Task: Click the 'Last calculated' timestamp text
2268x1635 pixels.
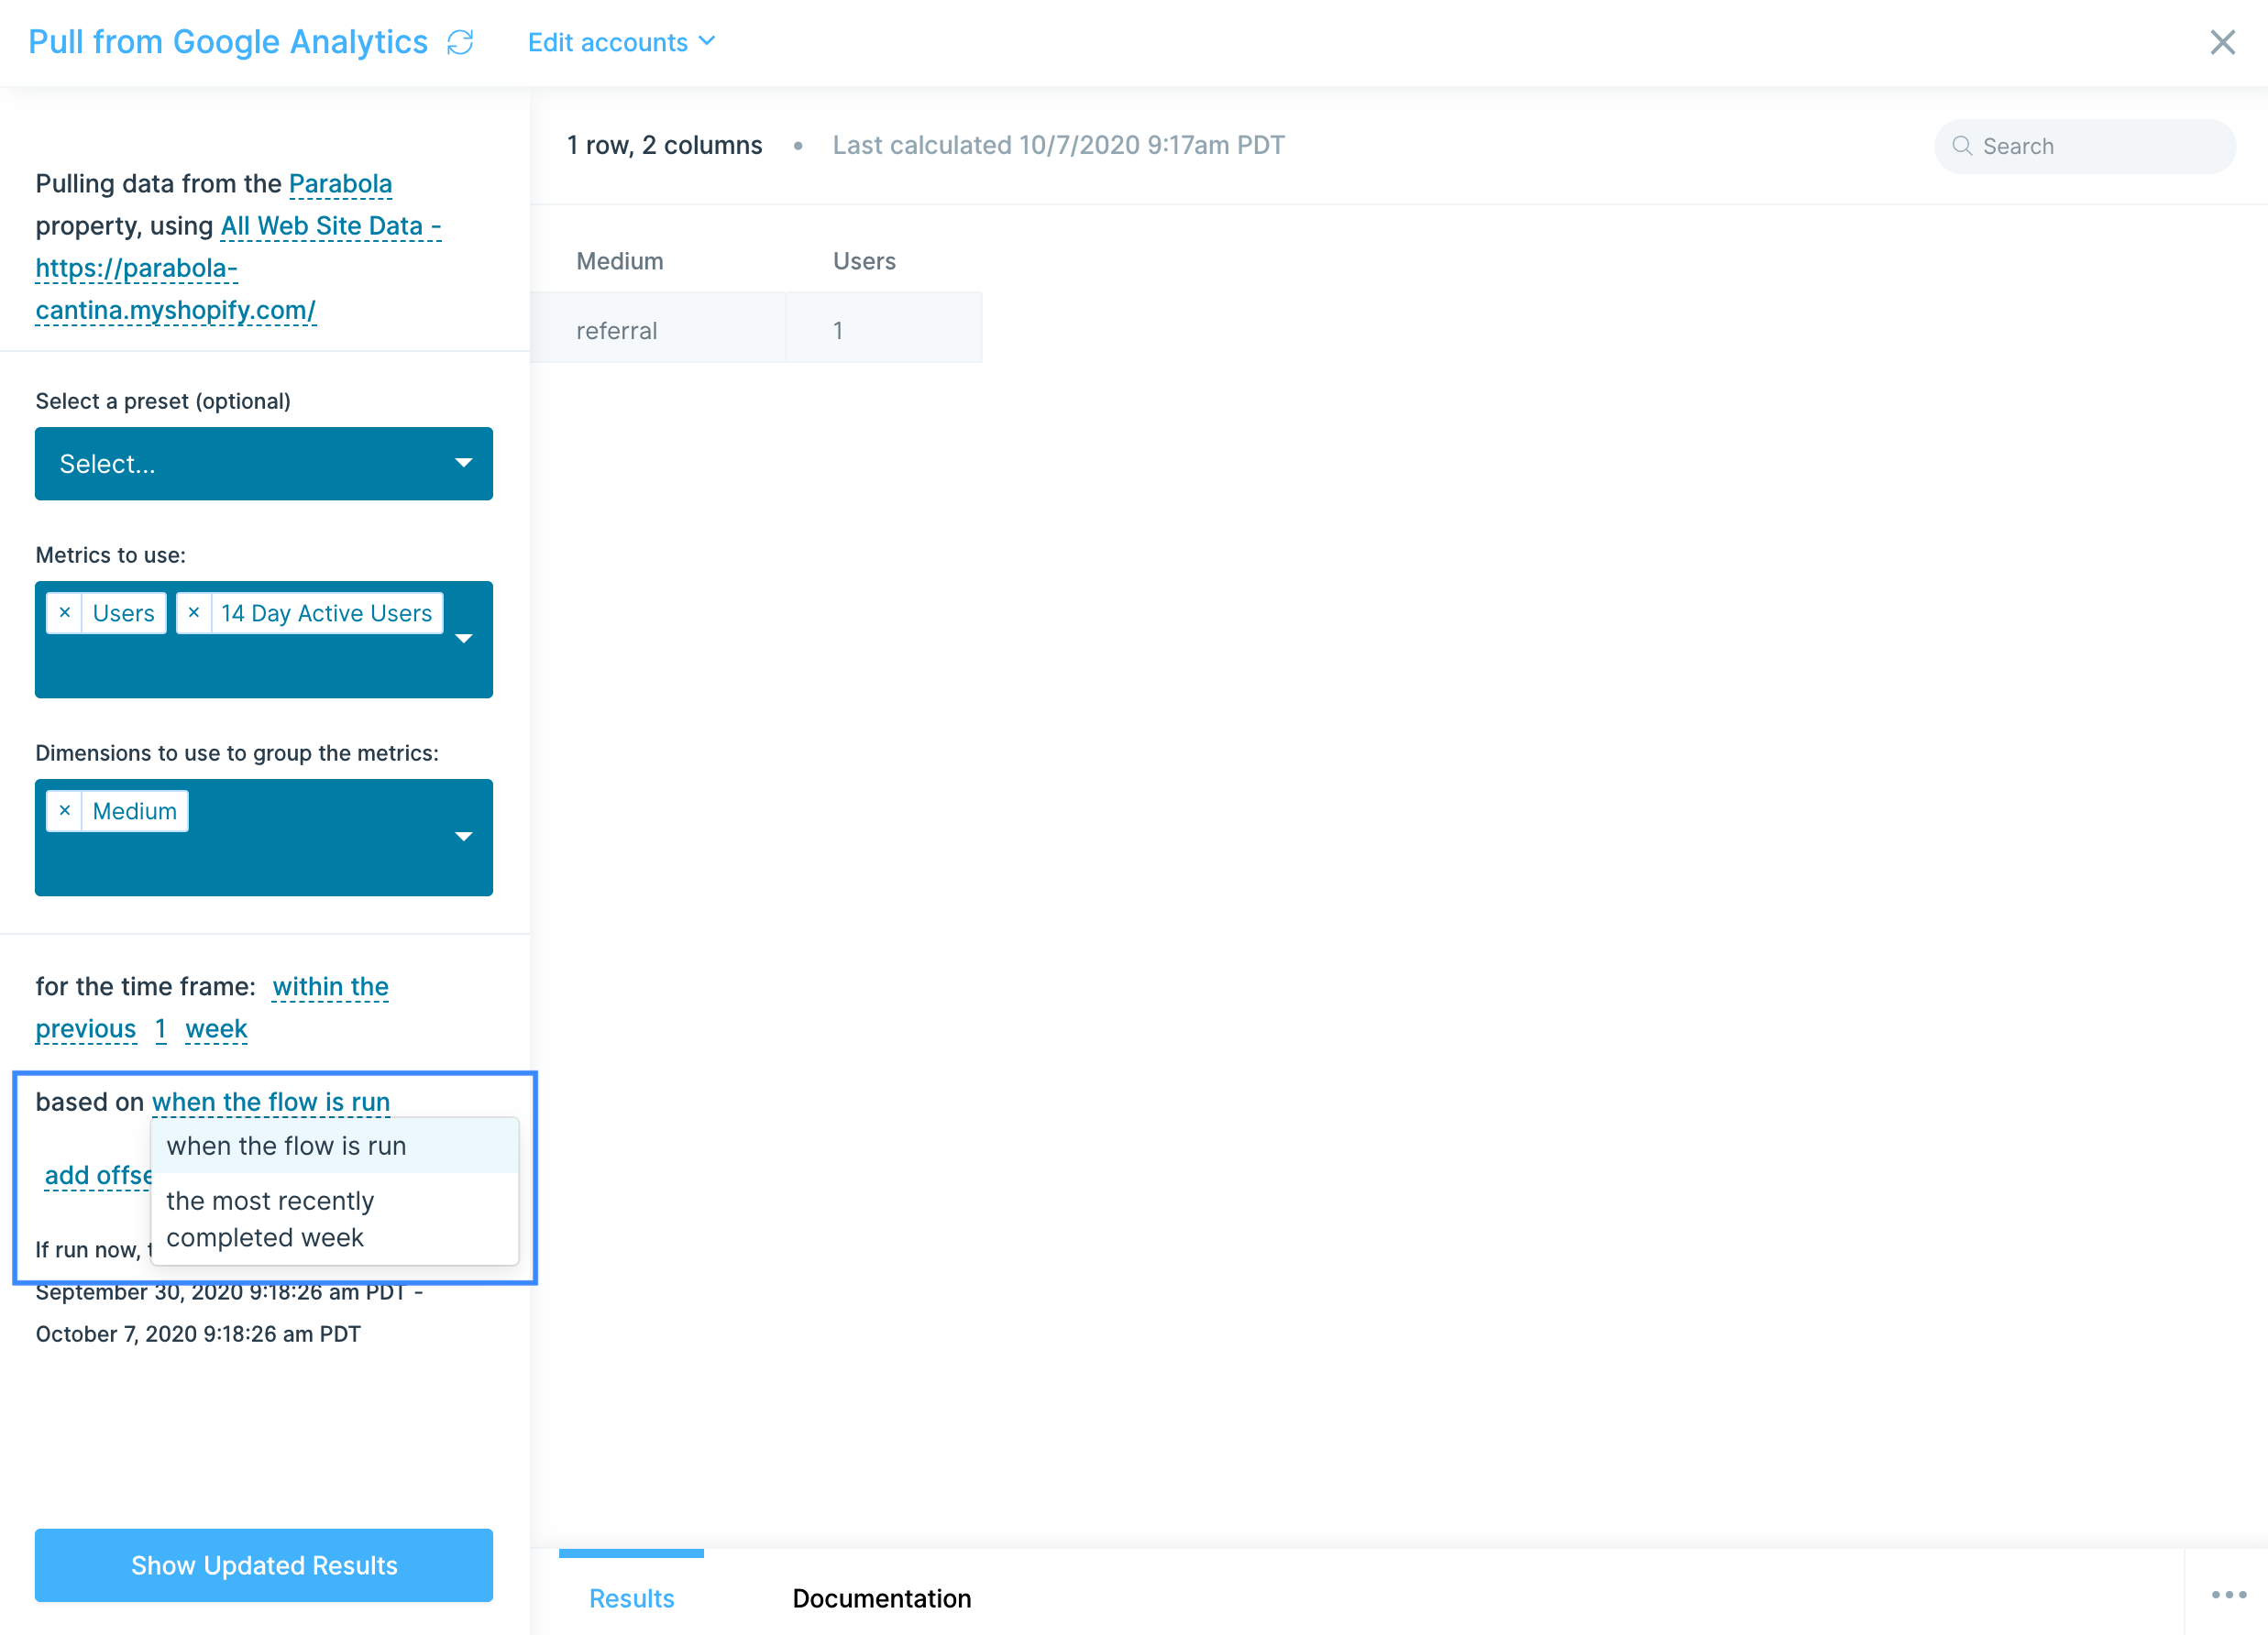Action: coord(1058,145)
